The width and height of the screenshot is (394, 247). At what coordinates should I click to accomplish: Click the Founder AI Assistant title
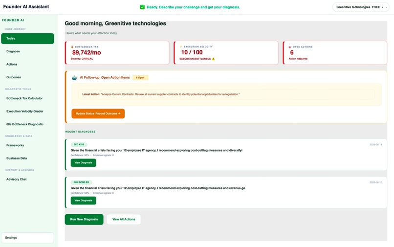(x=26, y=7)
